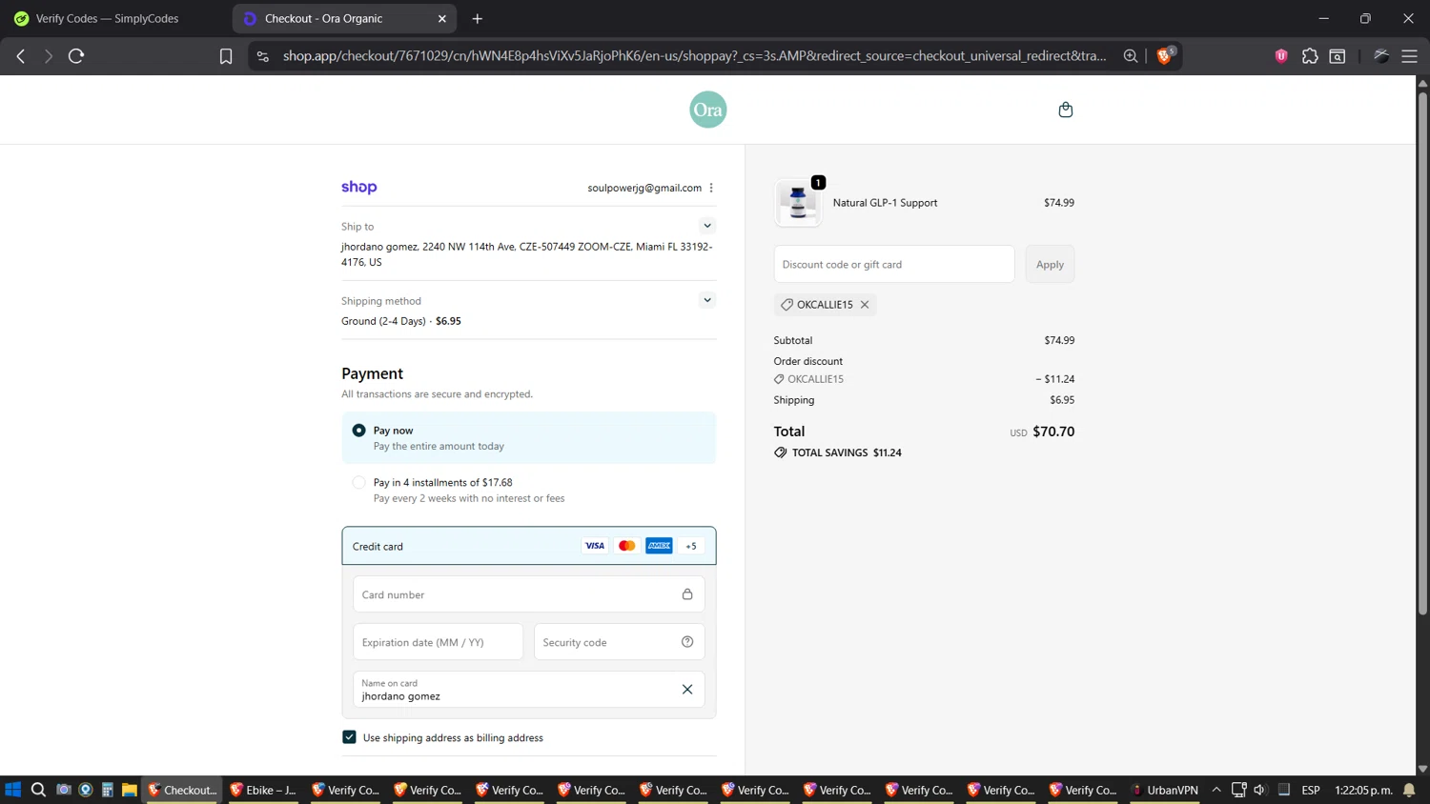Focus the Expiration date field

[x=439, y=642]
